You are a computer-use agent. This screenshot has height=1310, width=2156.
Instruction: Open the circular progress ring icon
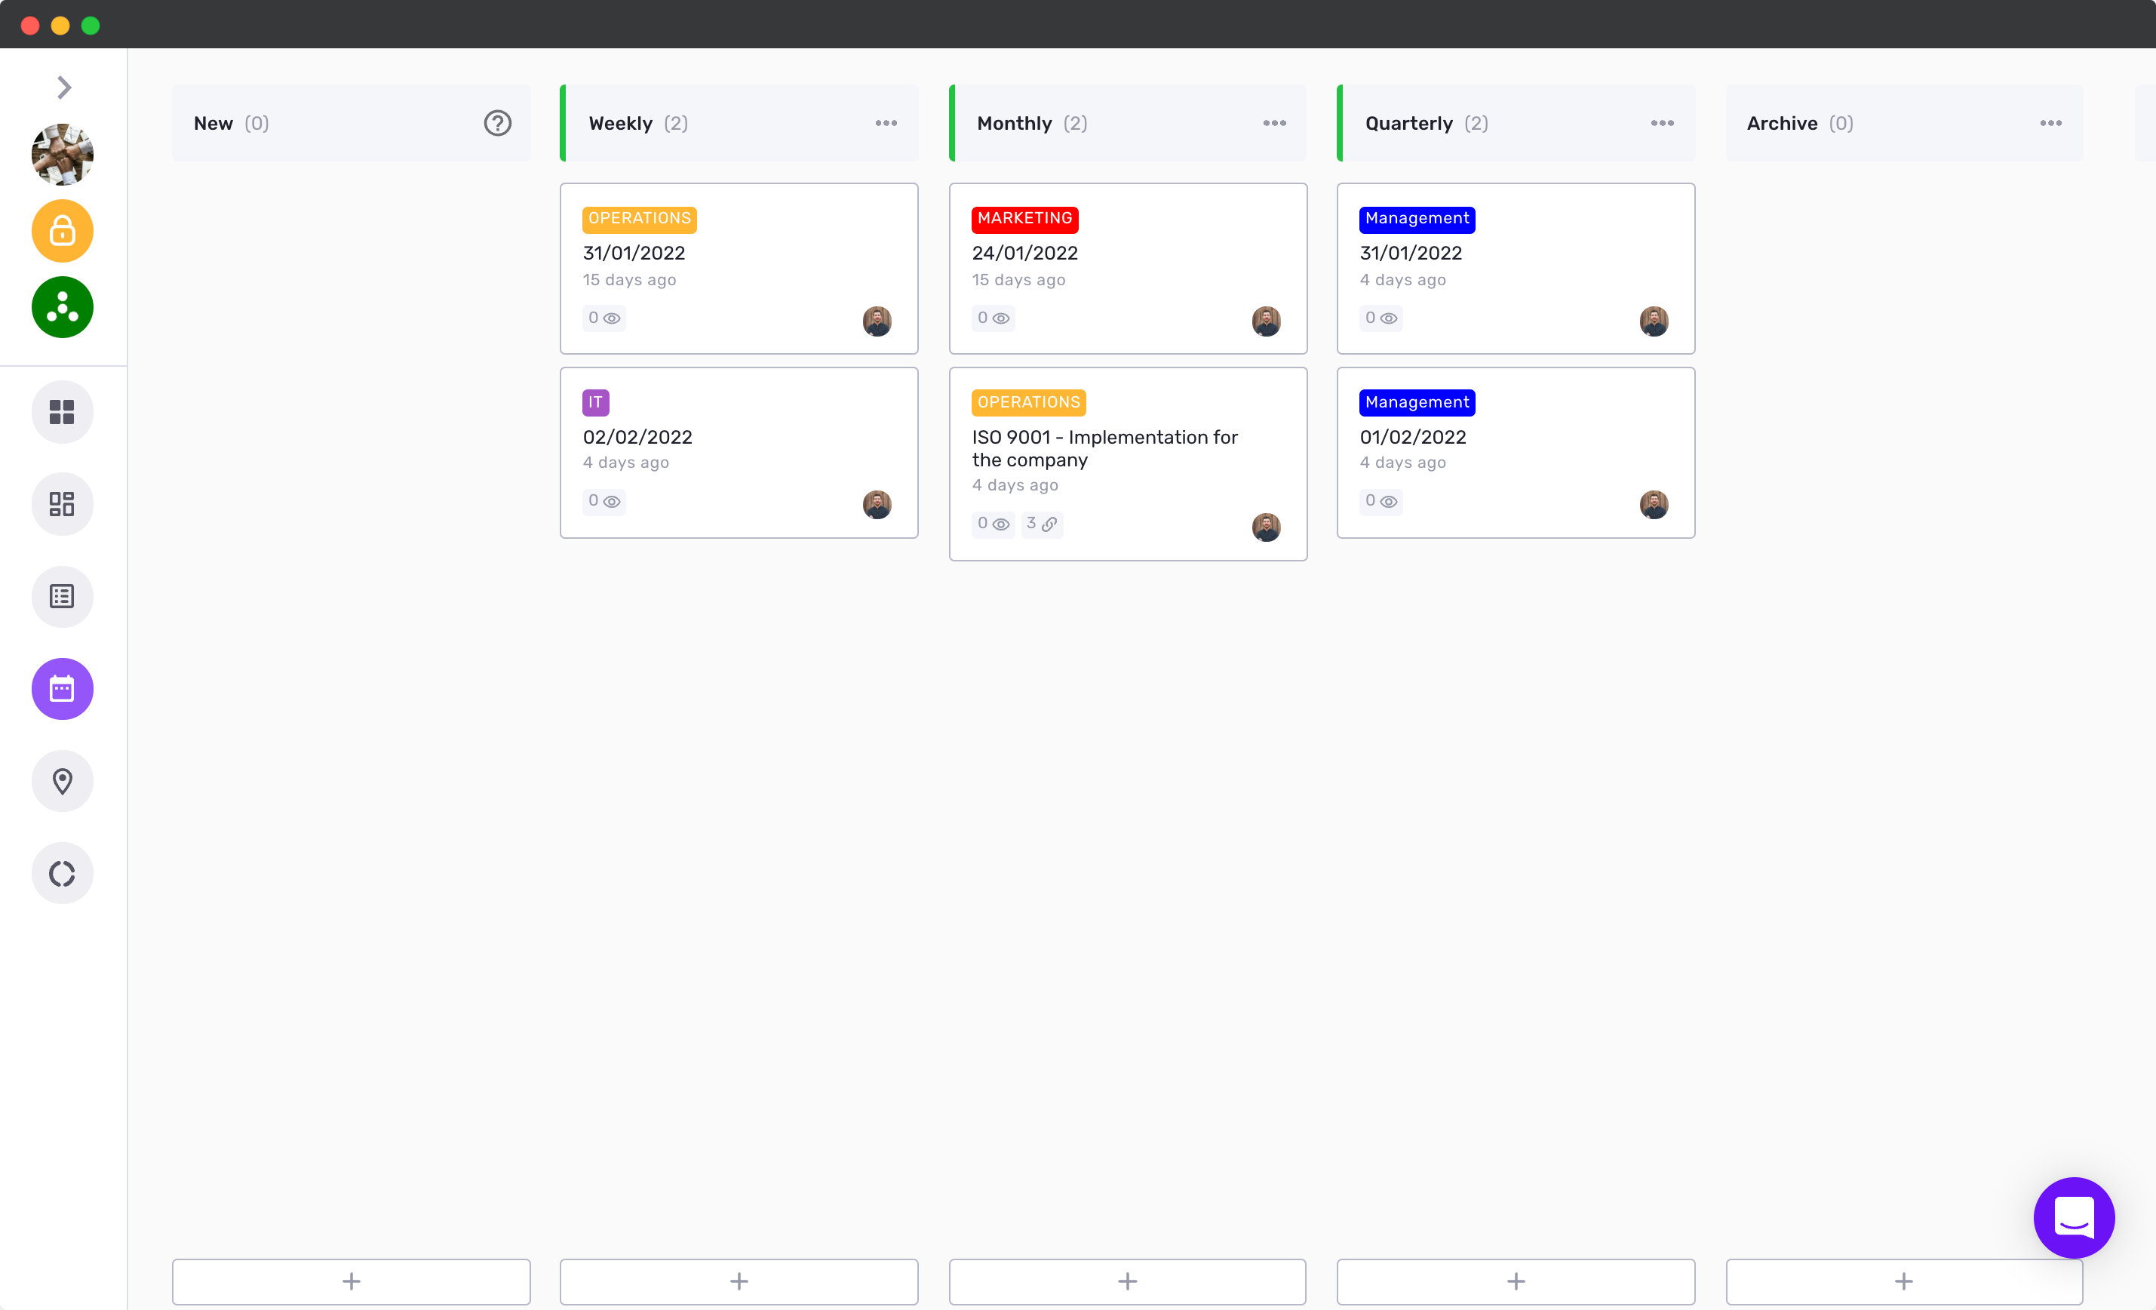coord(62,873)
